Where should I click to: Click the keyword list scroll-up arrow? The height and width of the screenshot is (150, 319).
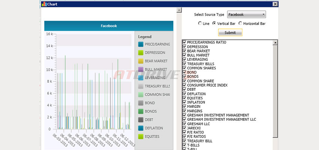point(275,42)
